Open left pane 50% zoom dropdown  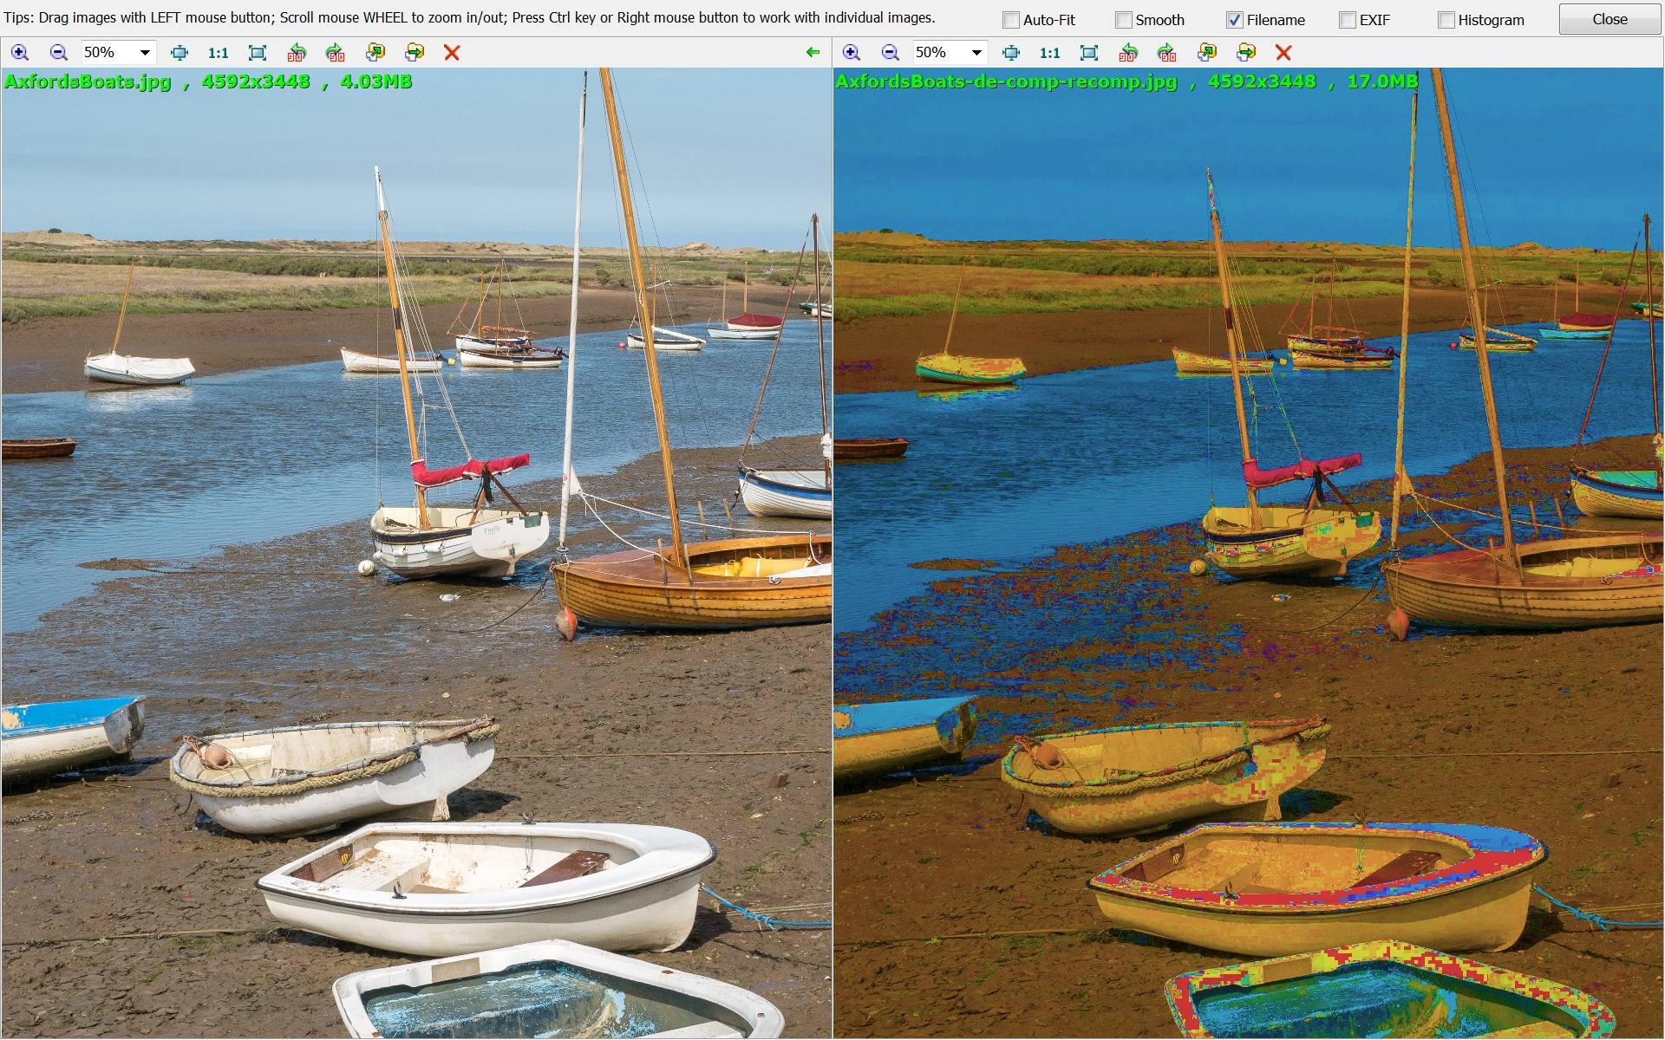[145, 53]
